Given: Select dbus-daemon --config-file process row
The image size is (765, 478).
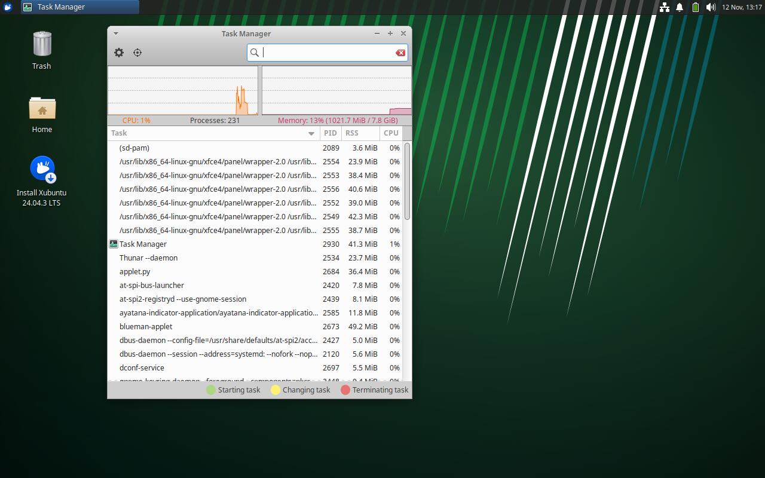Looking at the screenshot, I should coord(256,340).
